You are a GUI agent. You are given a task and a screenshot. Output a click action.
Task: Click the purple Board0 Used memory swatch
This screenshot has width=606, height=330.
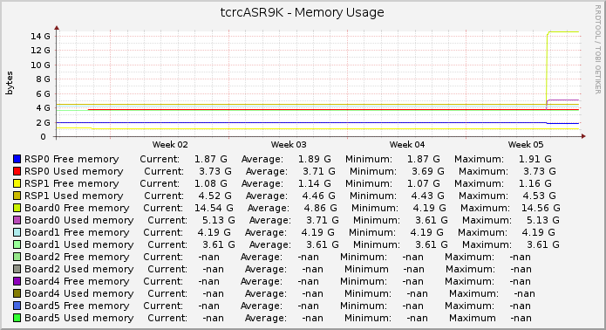click(17, 220)
